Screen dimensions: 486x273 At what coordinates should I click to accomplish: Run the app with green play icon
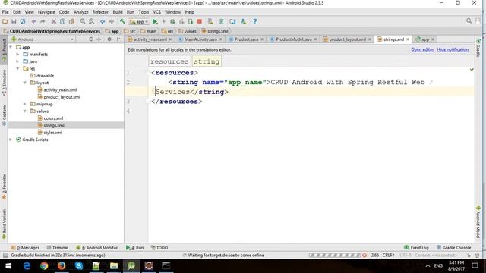155,21
